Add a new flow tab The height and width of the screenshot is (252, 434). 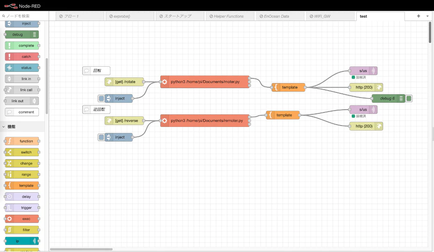click(419, 16)
